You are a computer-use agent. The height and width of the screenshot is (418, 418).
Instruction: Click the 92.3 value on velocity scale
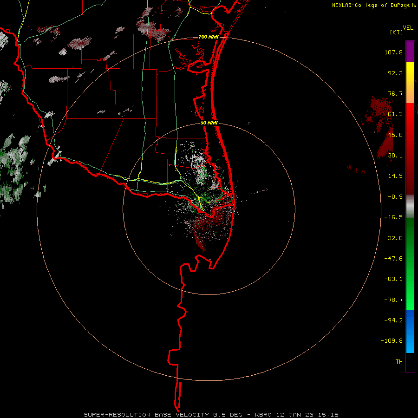pyautogui.click(x=395, y=73)
